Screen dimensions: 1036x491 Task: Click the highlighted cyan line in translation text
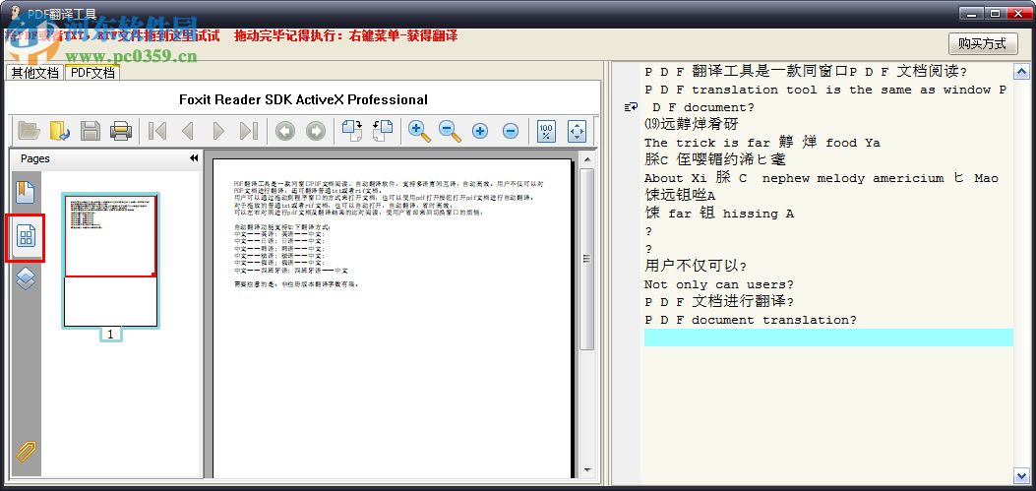tap(828, 338)
